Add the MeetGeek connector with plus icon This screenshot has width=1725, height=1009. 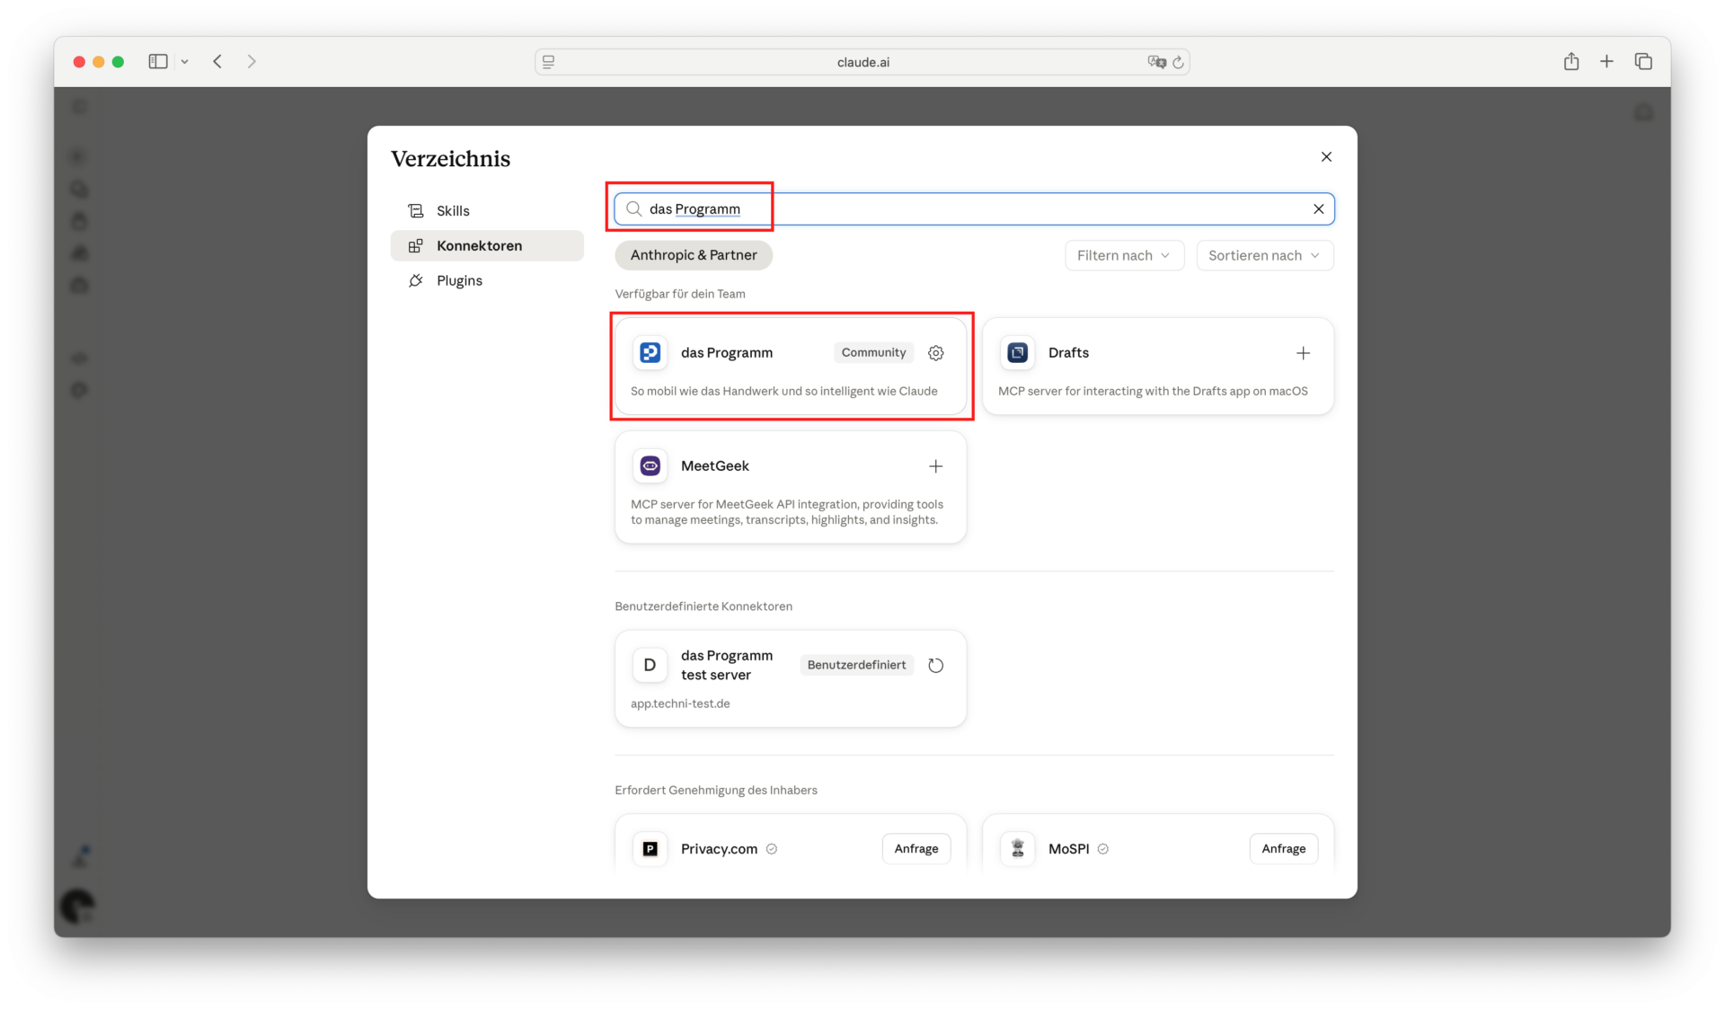coord(935,466)
